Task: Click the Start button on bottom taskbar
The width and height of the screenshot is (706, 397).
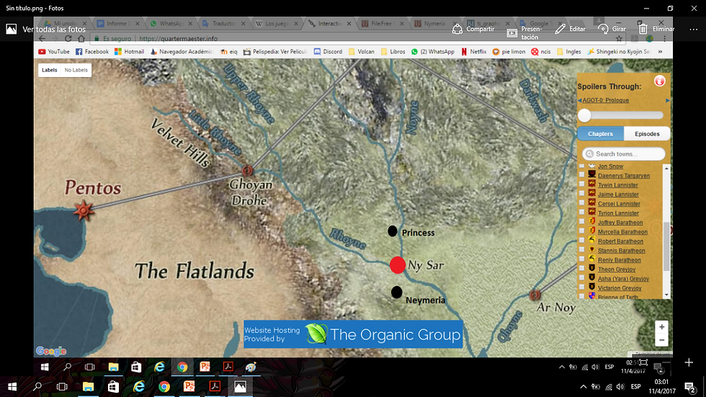Action: pyautogui.click(x=12, y=387)
